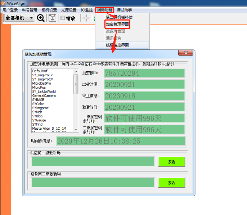Open the 相机设置 menu
The width and height of the screenshot is (247, 215).
pyautogui.click(x=49, y=10)
